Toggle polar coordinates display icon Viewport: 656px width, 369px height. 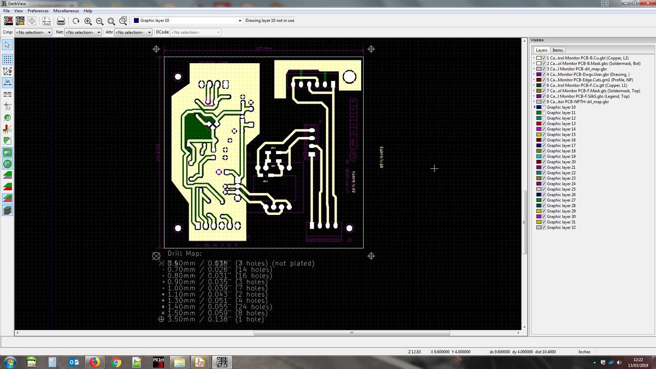7,71
